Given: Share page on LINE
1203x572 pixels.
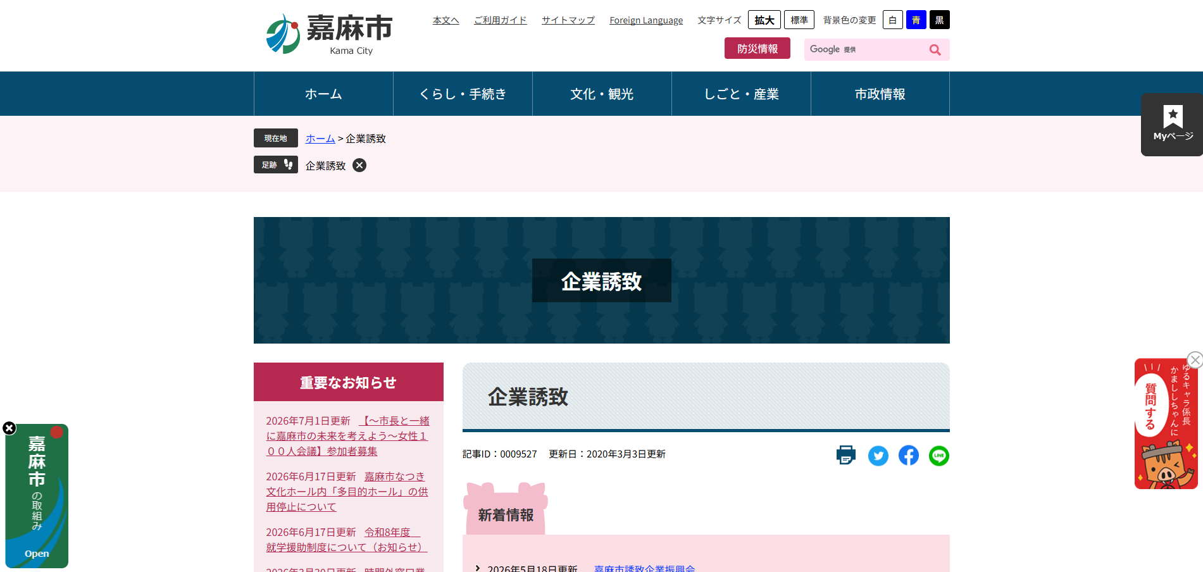Looking at the screenshot, I should (939, 456).
